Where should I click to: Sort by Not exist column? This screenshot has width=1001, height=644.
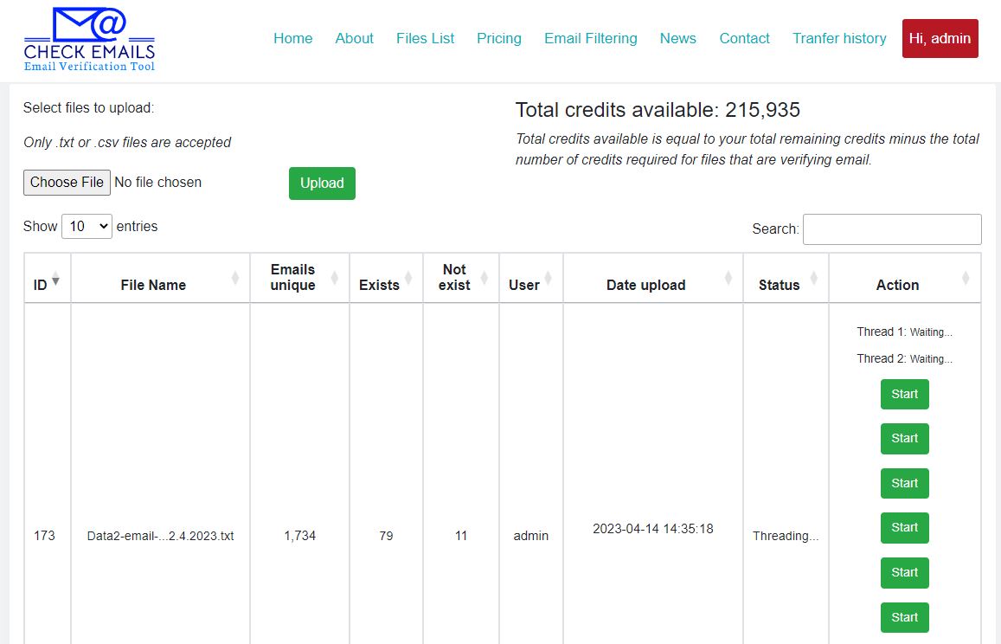(454, 277)
